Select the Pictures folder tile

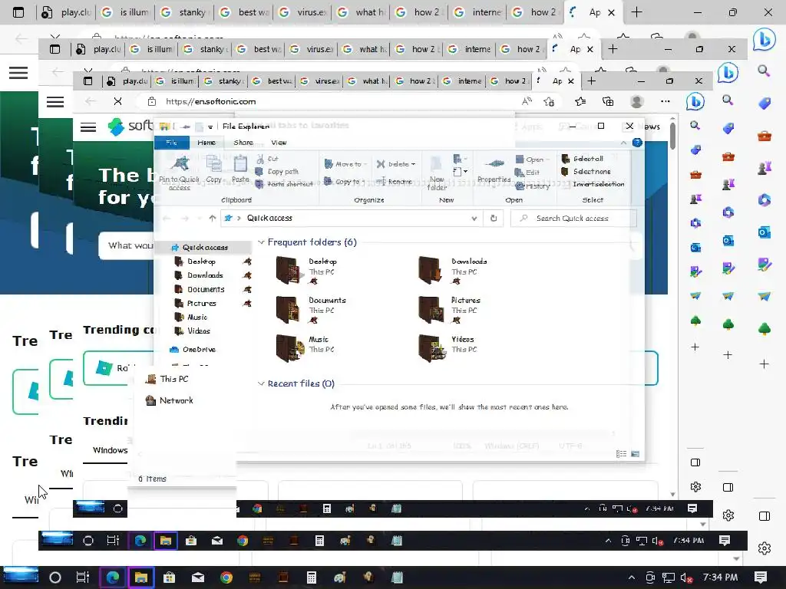click(x=450, y=308)
